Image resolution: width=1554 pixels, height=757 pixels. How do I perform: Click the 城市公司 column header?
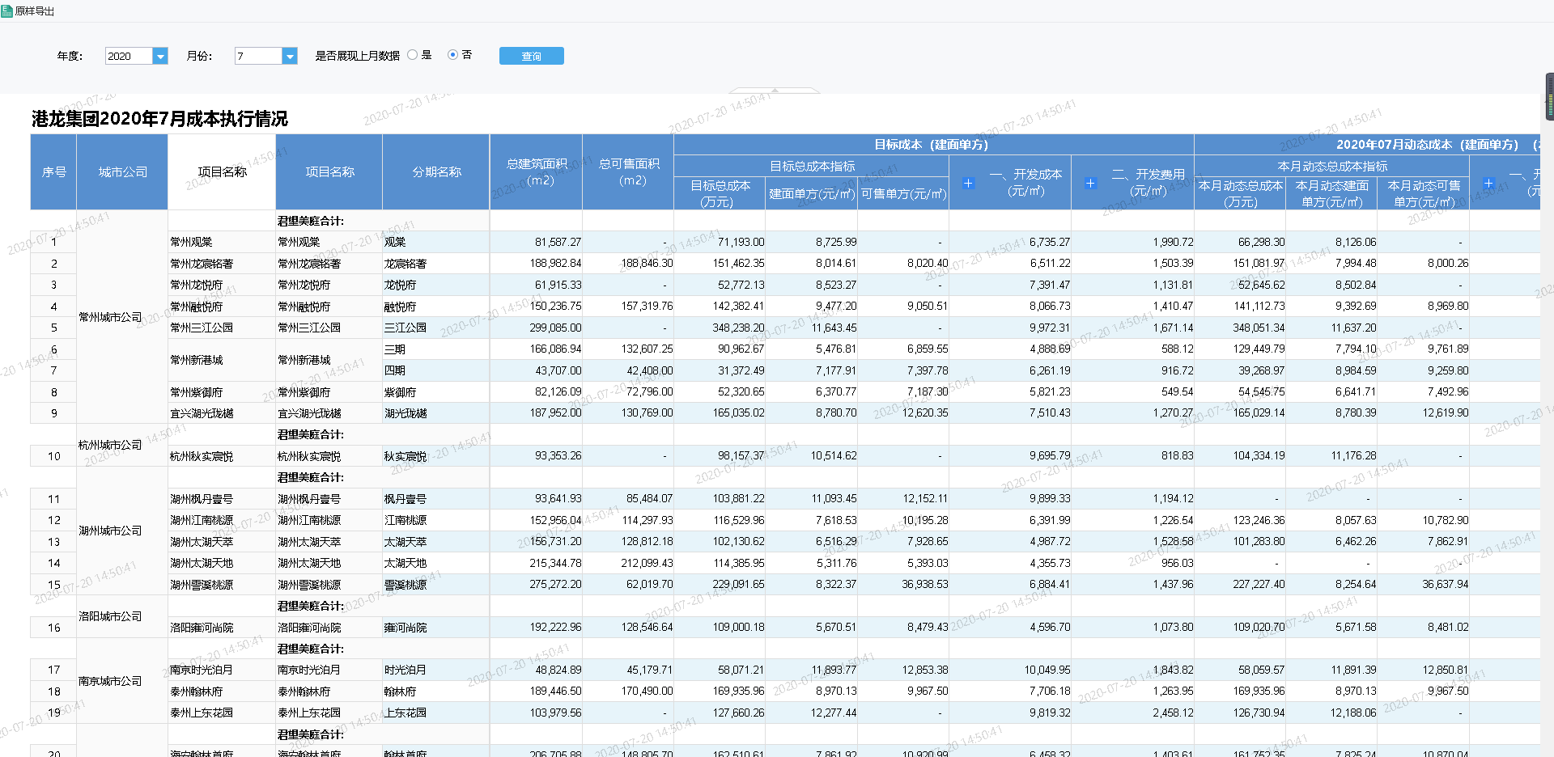pyautogui.click(x=122, y=172)
